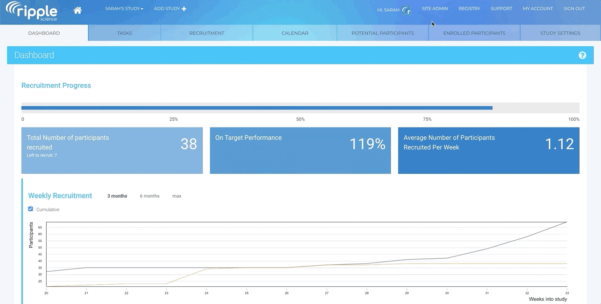This screenshot has height=304, width=601.
Task: Switch chart range to 6 months
Action: pos(149,196)
